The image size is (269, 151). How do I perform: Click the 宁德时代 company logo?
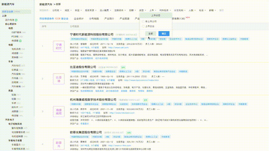[x=59, y=46]
